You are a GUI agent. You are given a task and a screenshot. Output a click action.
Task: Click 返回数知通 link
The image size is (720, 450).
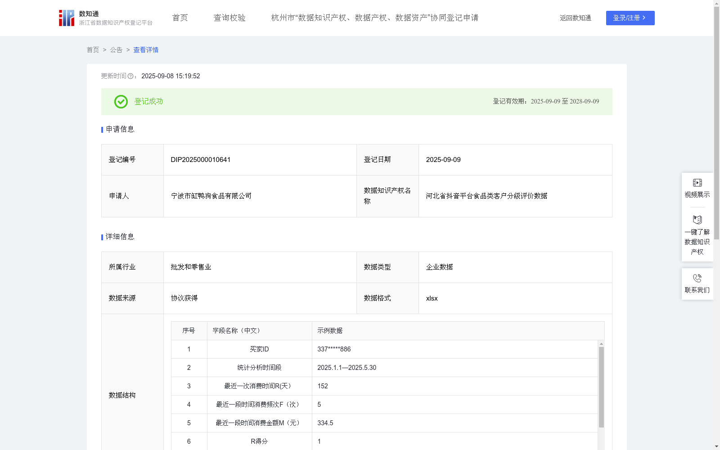(576, 18)
